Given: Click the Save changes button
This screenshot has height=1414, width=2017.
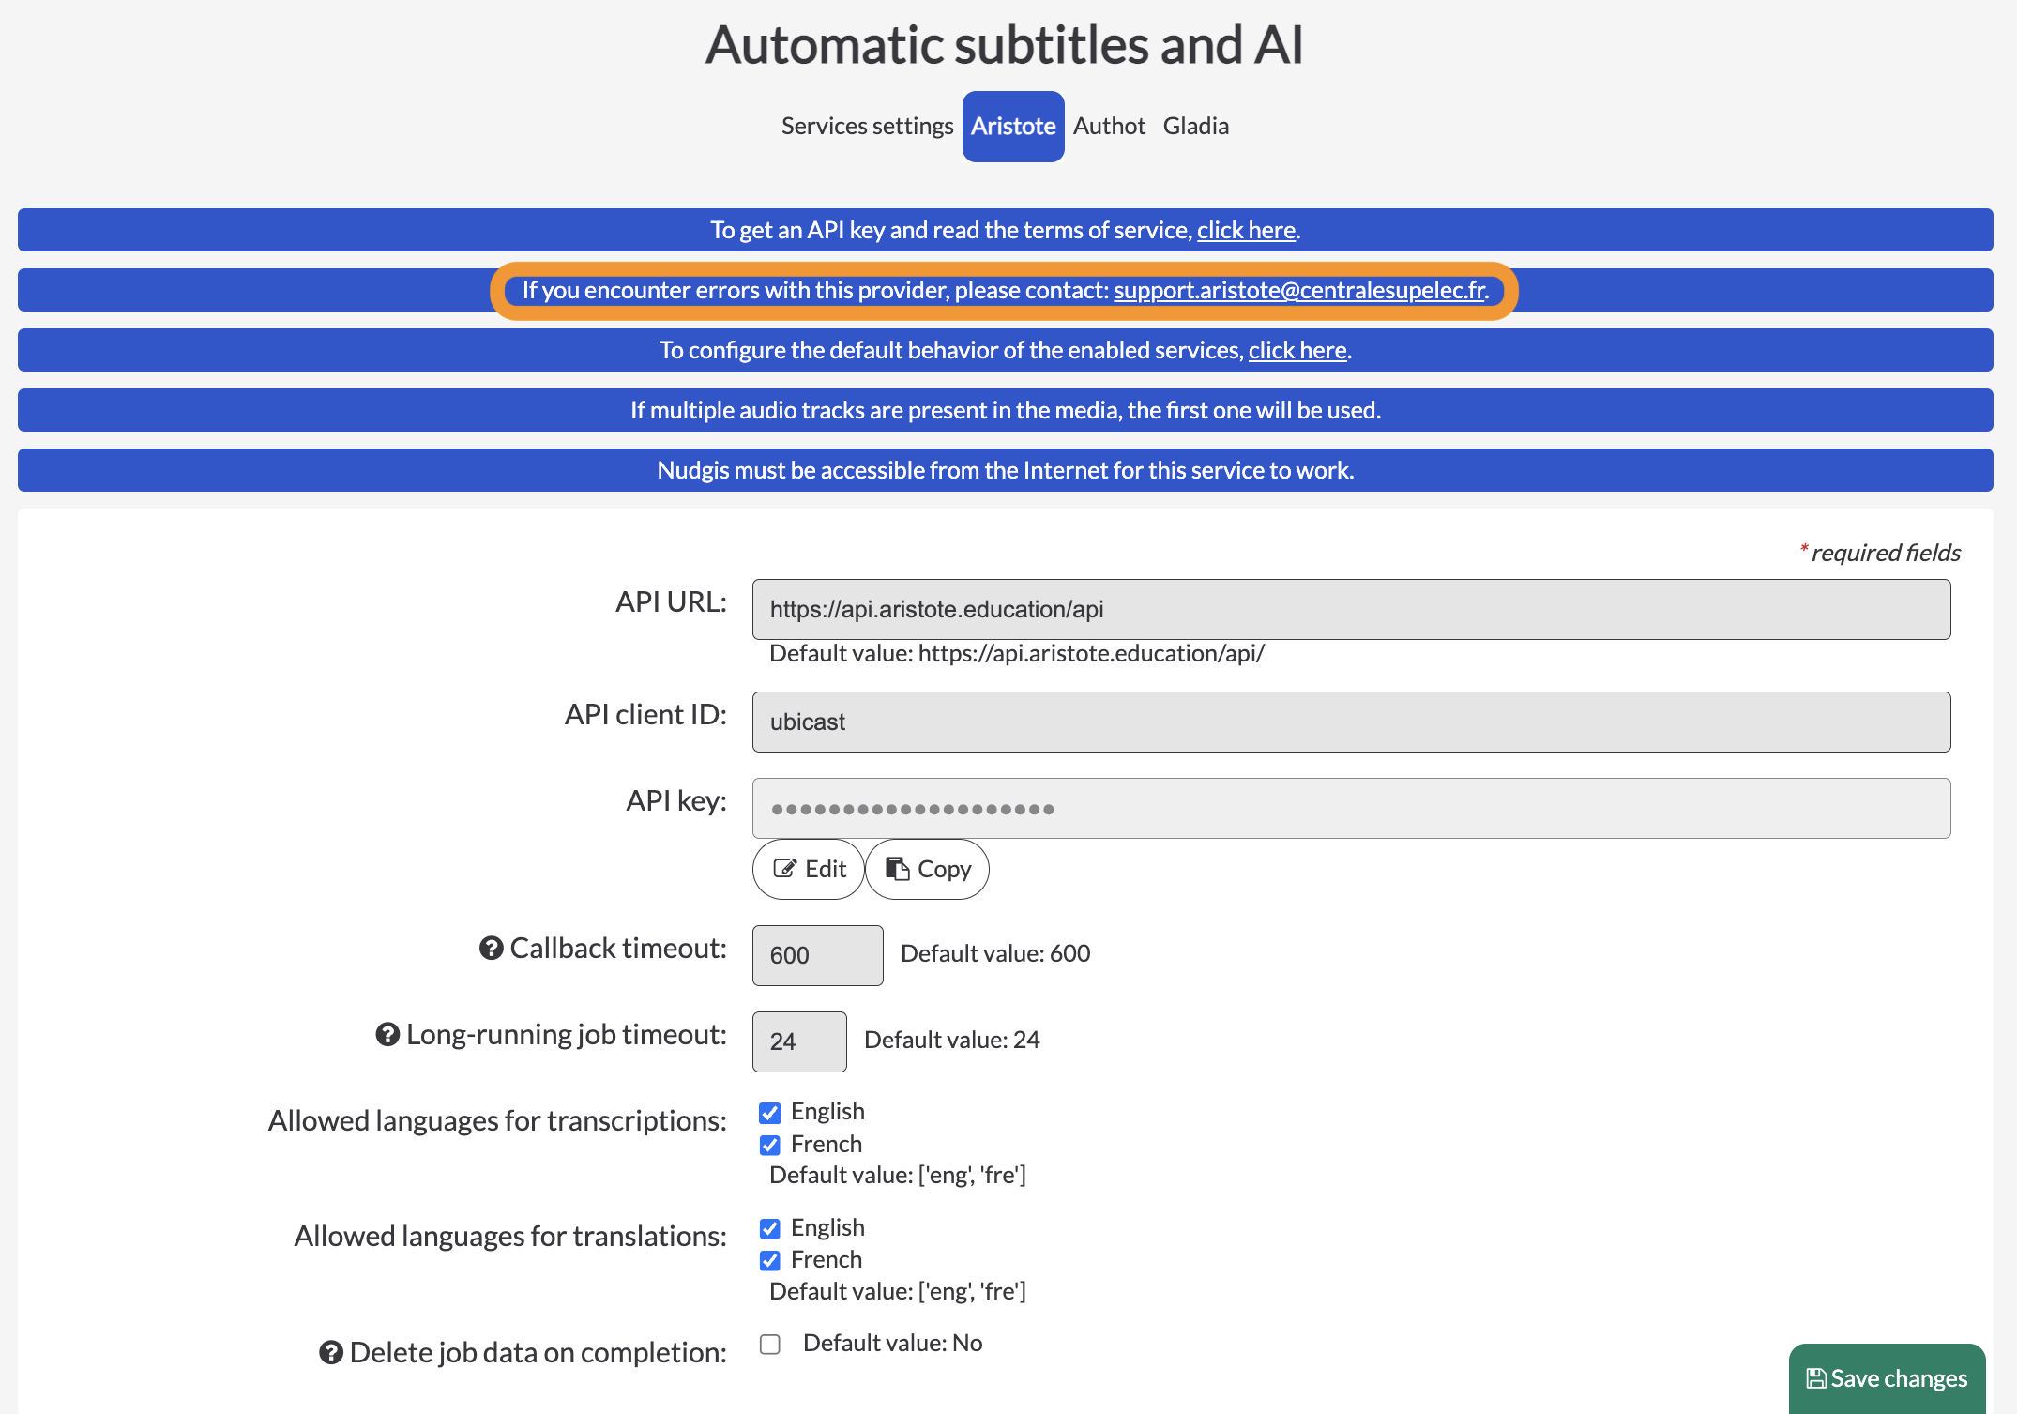Looking at the screenshot, I should click(1887, 1378).
